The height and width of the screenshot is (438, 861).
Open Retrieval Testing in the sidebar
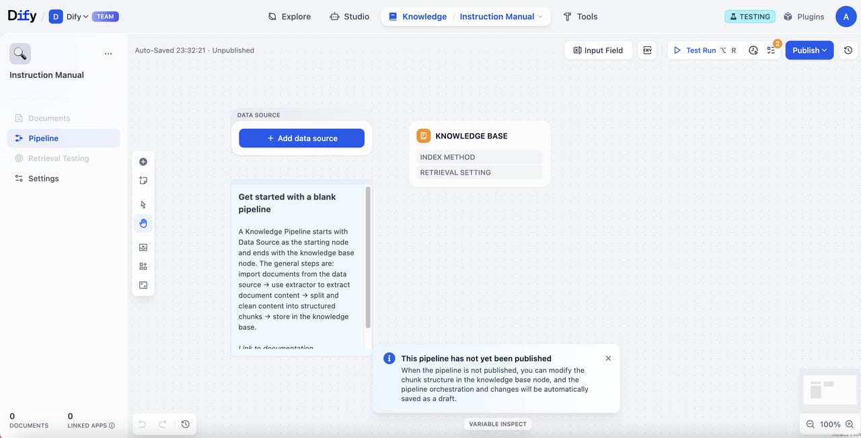point(64,159)
